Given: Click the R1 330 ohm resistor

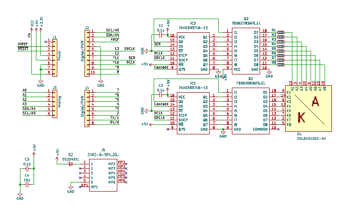Looking at the screenshot, I should [281, 32].
